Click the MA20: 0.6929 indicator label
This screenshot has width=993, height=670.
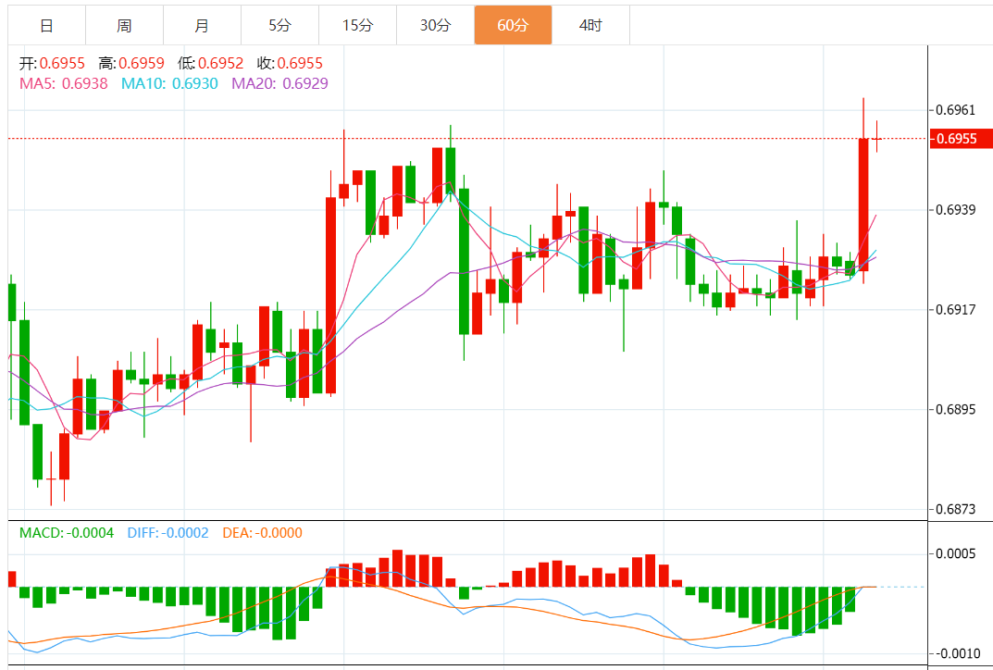279,83
